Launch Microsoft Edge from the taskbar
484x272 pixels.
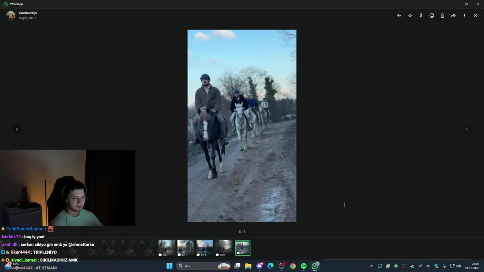270,266
